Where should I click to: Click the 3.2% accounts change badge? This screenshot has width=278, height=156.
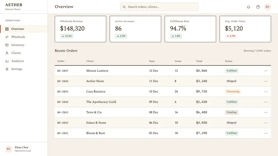coord(121,36)
